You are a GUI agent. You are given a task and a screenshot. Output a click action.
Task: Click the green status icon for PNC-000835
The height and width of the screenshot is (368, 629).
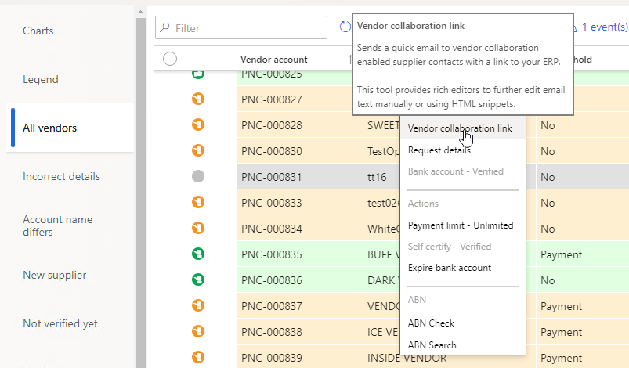click(x=198, y=254)
